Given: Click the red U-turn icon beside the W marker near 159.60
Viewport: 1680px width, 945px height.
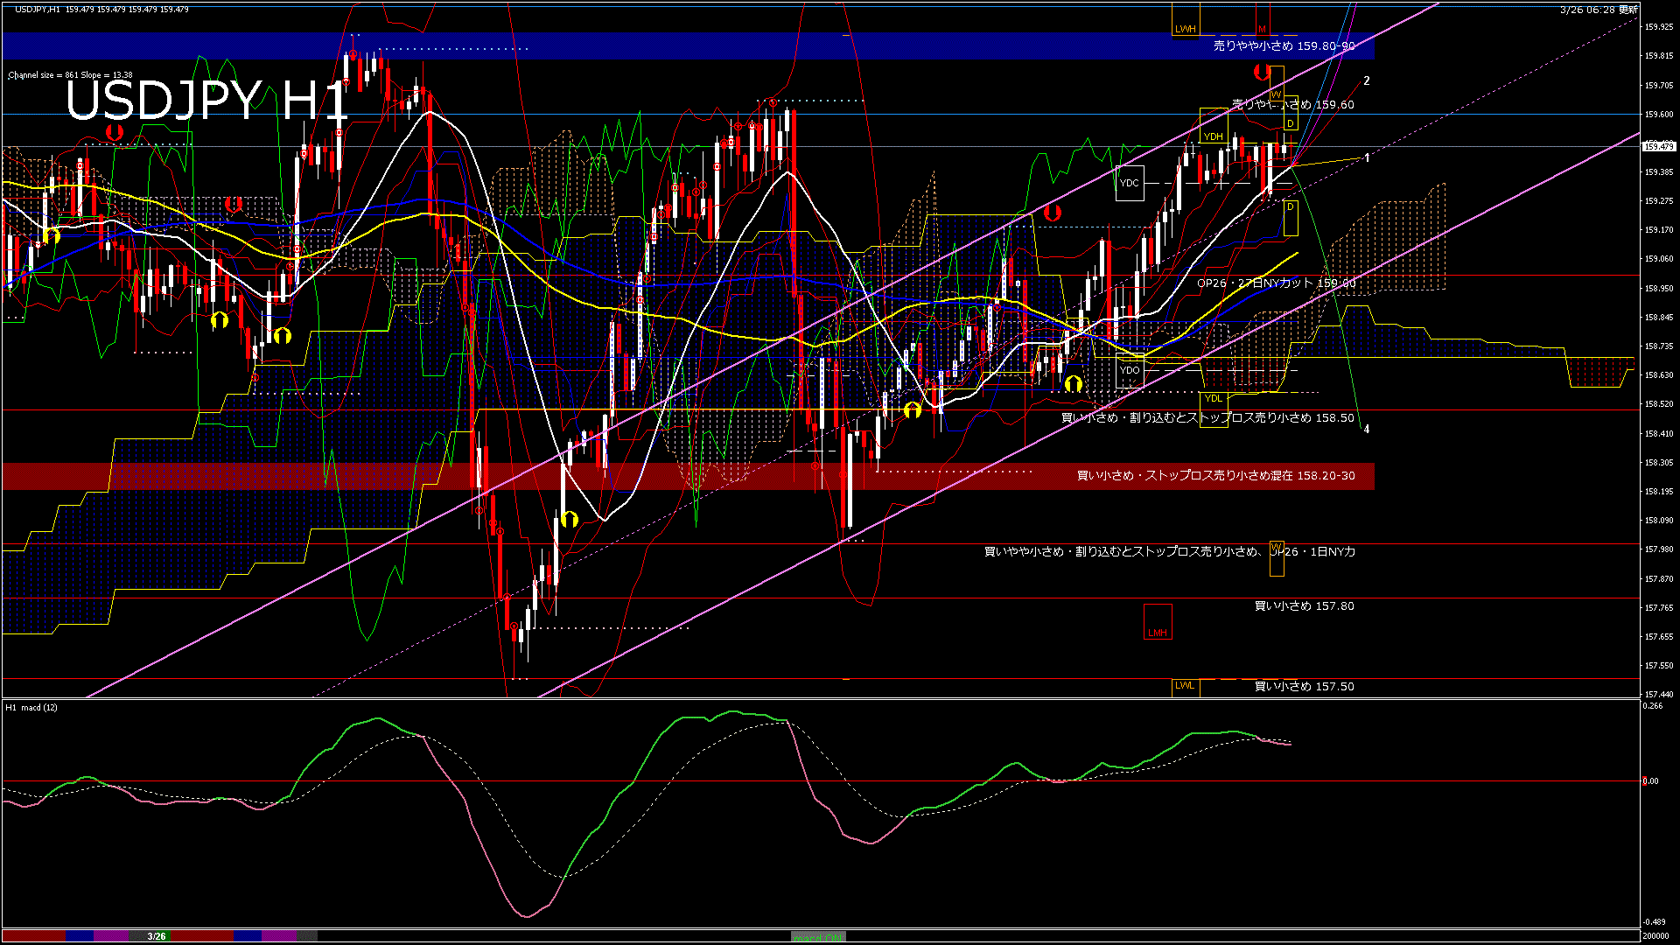Looking at the screenshot, I should 1263,73.
